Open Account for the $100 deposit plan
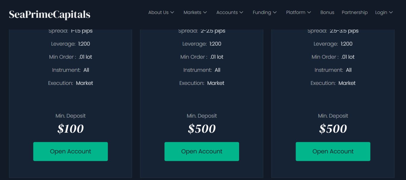Viewport: 406px width, 180px height. pos(70,151)
